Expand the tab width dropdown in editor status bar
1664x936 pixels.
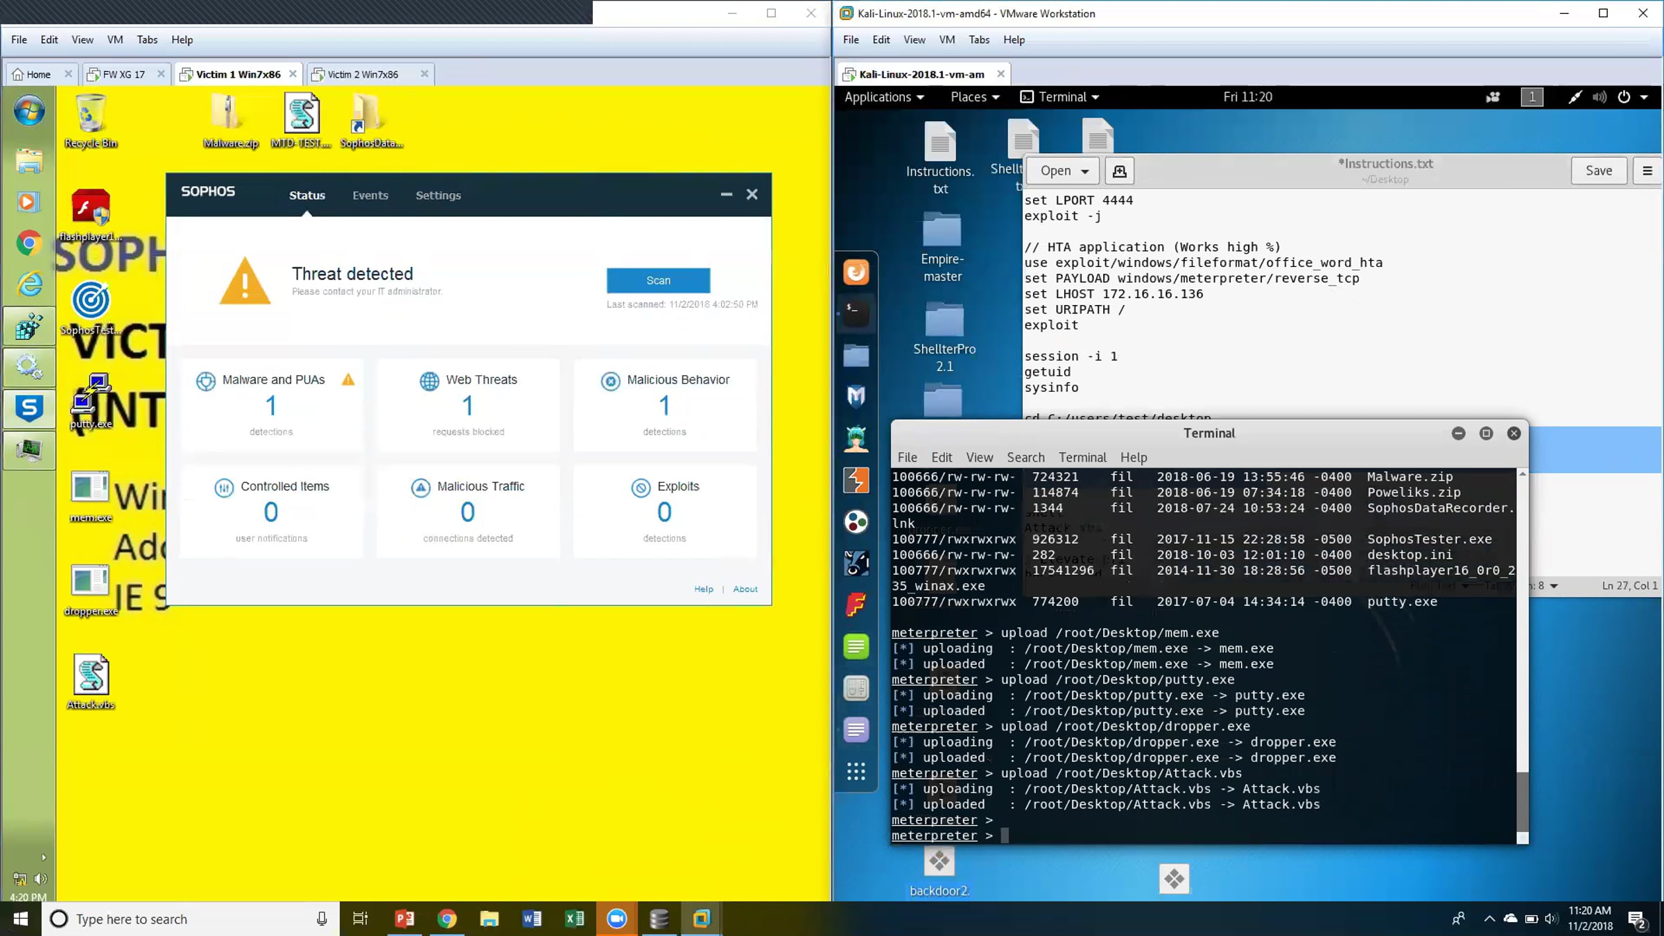1554,586
